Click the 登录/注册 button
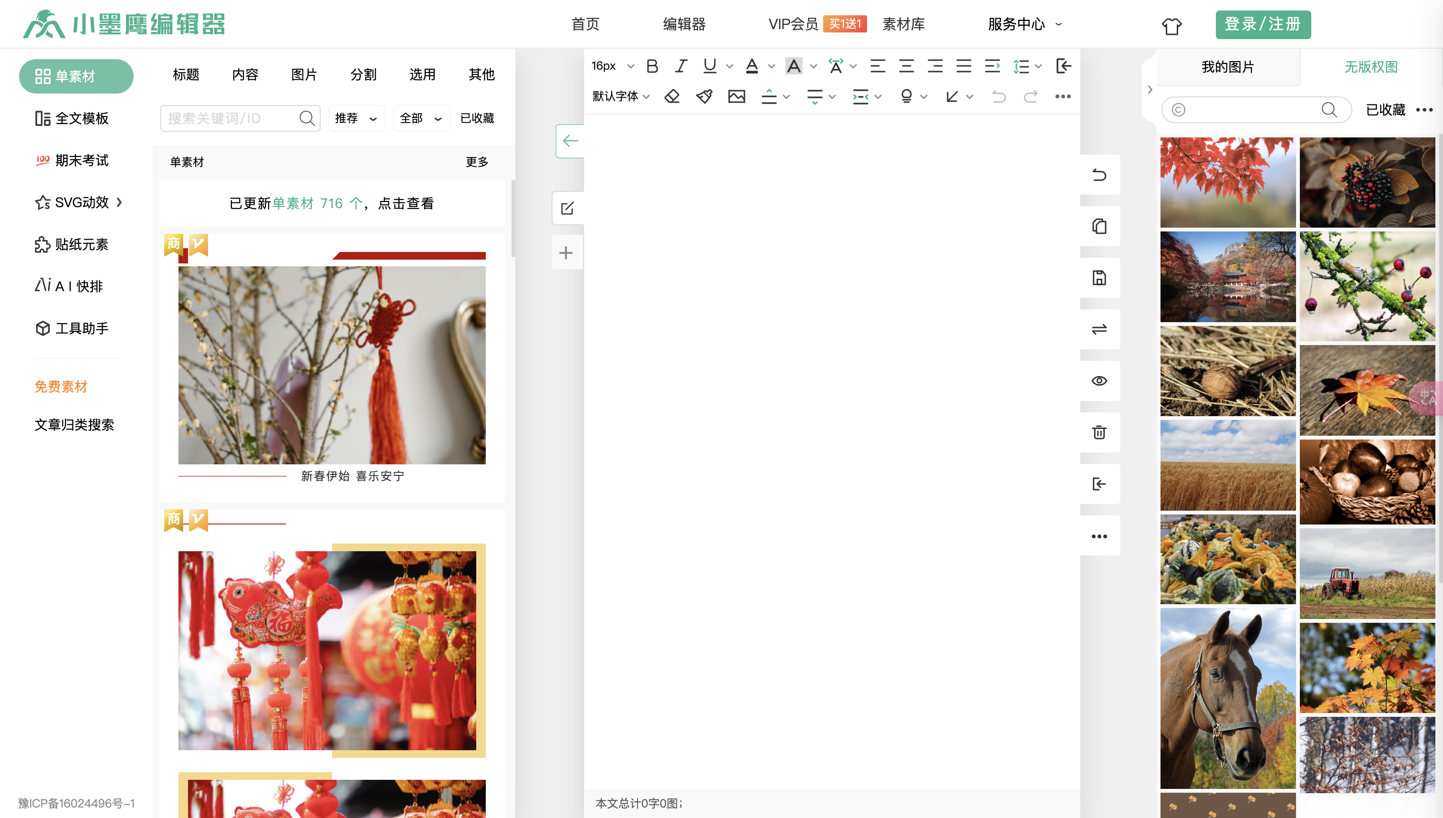Viewport: 1443px width, 818px height. point(1263,24)
